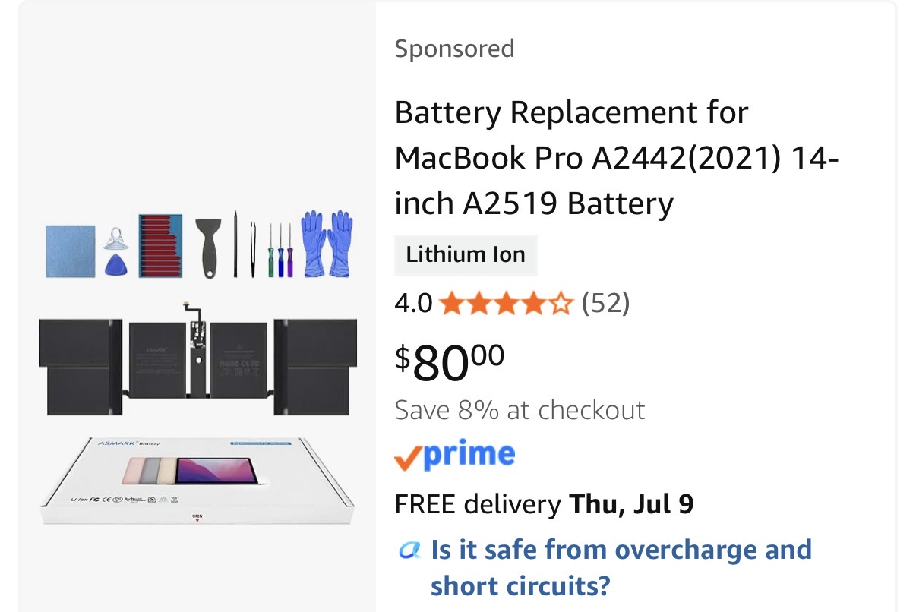
Task: Select the Lithium Ion badge
Action: pos(466,254)
